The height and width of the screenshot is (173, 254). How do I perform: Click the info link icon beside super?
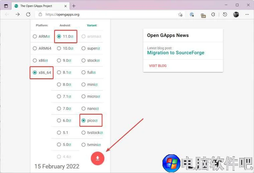[x=99, y=49]
